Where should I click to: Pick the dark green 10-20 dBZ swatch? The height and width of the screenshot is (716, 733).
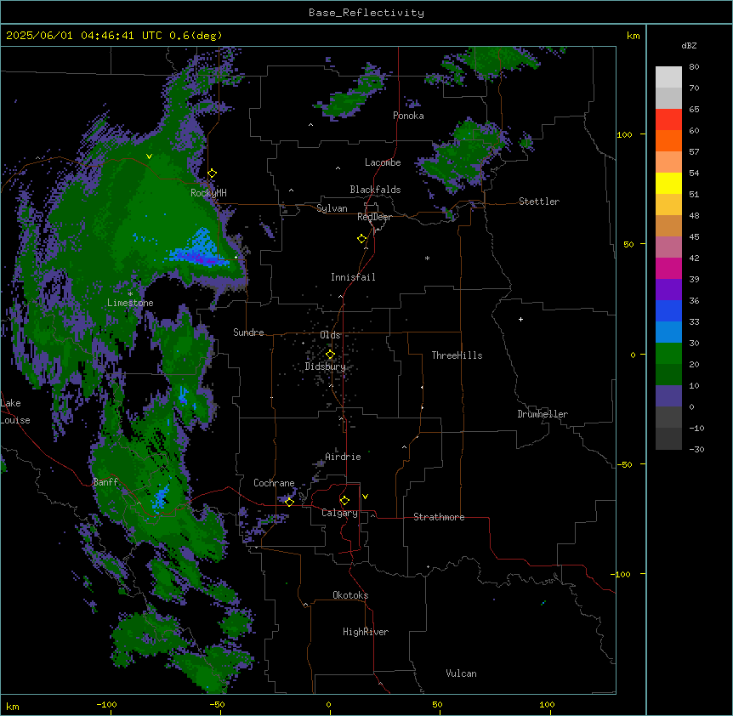[x=668, y=375]
